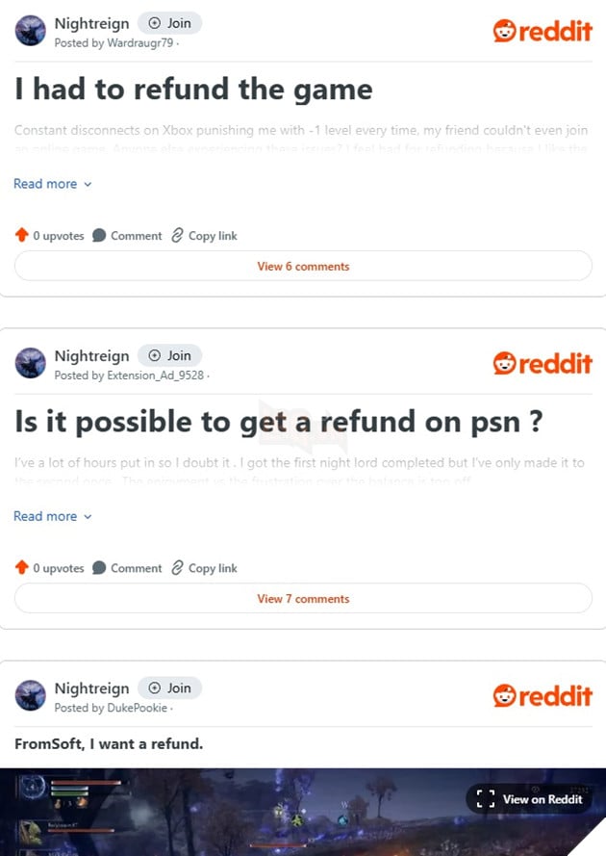
Task: Open fullscreen View on Reddit overlay
Action: 529,799
